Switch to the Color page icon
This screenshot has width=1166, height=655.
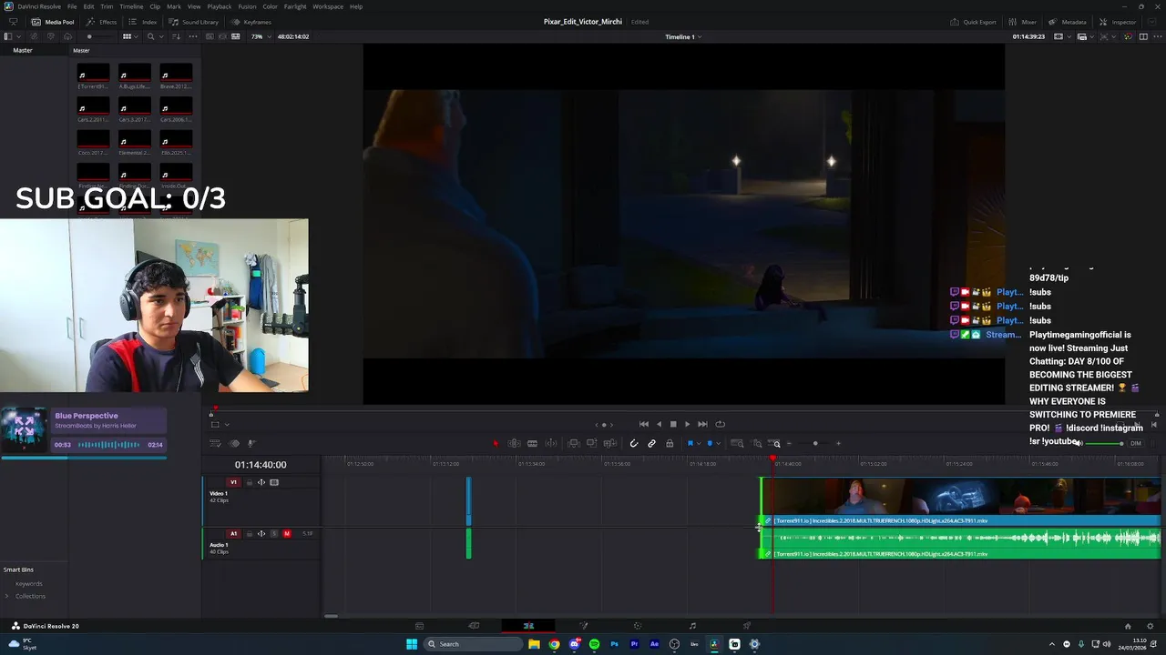(x=638, y=626)
